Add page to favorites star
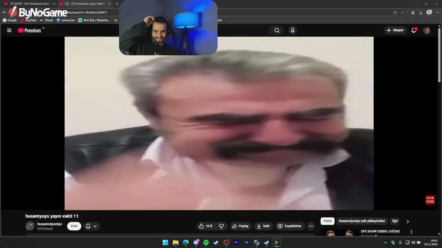442x248 pixels. coord(403,12)
